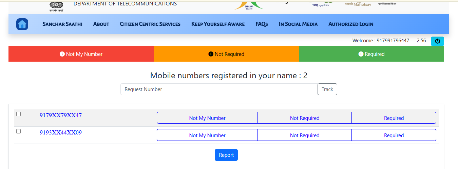Focus the Request Number input field
Screen dimensions: 458x169
coord(219,89)
